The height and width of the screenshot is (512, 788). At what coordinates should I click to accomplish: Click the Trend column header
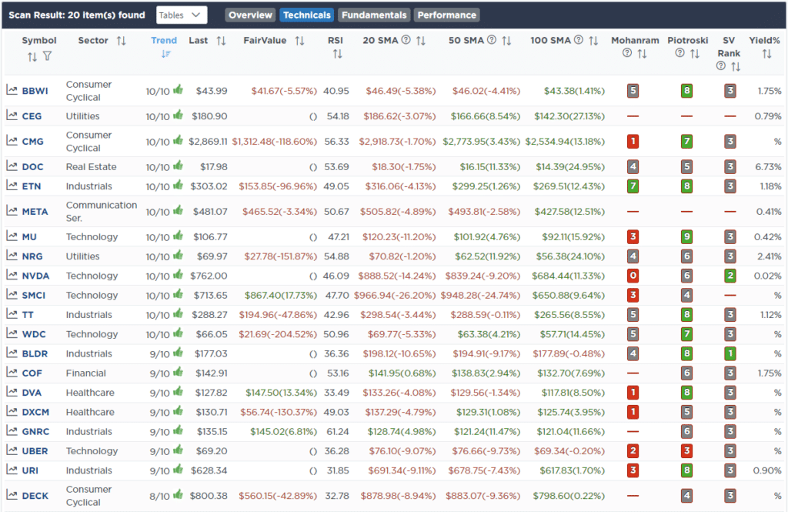pos(164,40)
